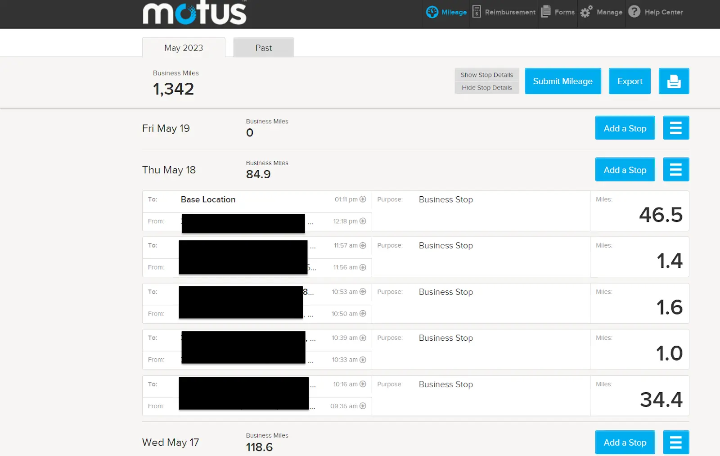
Task: Open the hamburger menu for Fri May 19
Action: [x=676, y=127]
